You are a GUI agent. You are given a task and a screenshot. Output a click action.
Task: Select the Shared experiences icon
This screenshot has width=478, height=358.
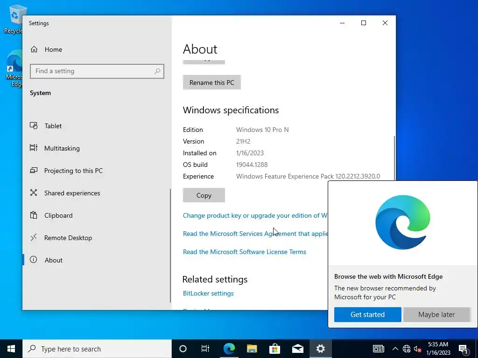point(34,193)
